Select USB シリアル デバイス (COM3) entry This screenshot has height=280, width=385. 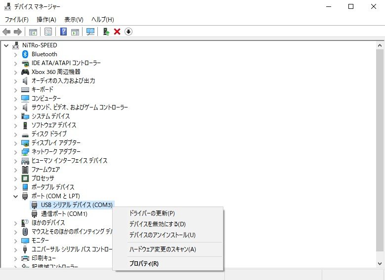click(x=77, y=205)
